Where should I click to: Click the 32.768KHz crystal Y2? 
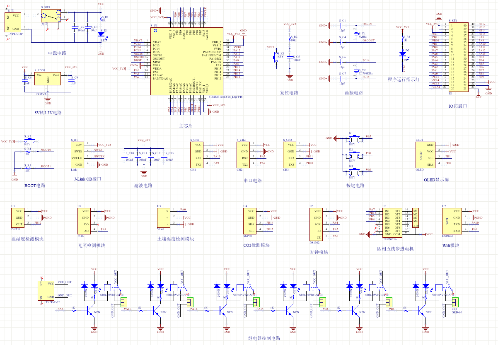355,71
